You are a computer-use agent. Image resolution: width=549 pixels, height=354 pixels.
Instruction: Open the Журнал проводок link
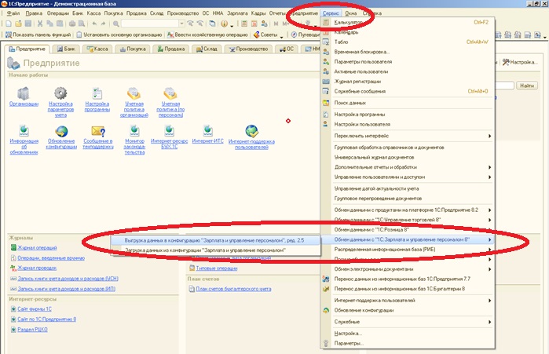coord(37,268)
